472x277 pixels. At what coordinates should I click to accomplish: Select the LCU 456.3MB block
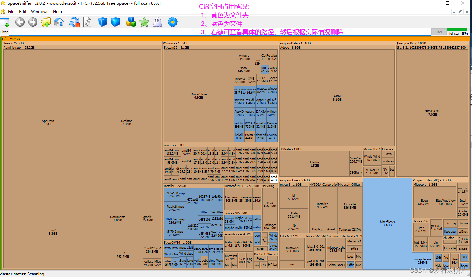[x=270, y=204]
